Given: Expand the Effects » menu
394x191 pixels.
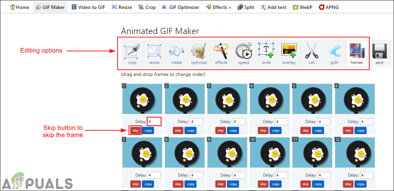Looking at the screenshot, I should (218, 7).
